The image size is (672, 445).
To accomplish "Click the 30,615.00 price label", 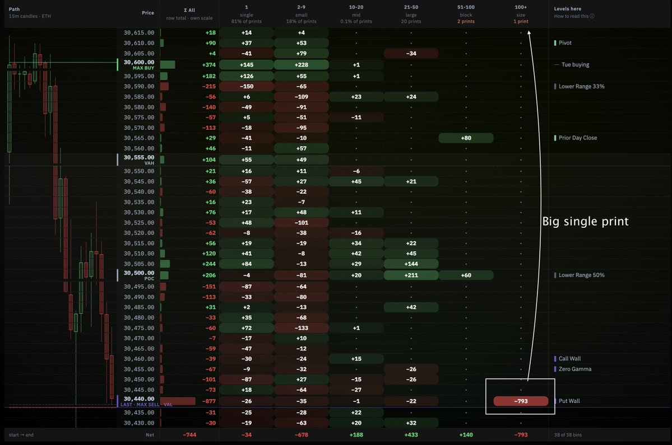I will (x=139, y=32).
